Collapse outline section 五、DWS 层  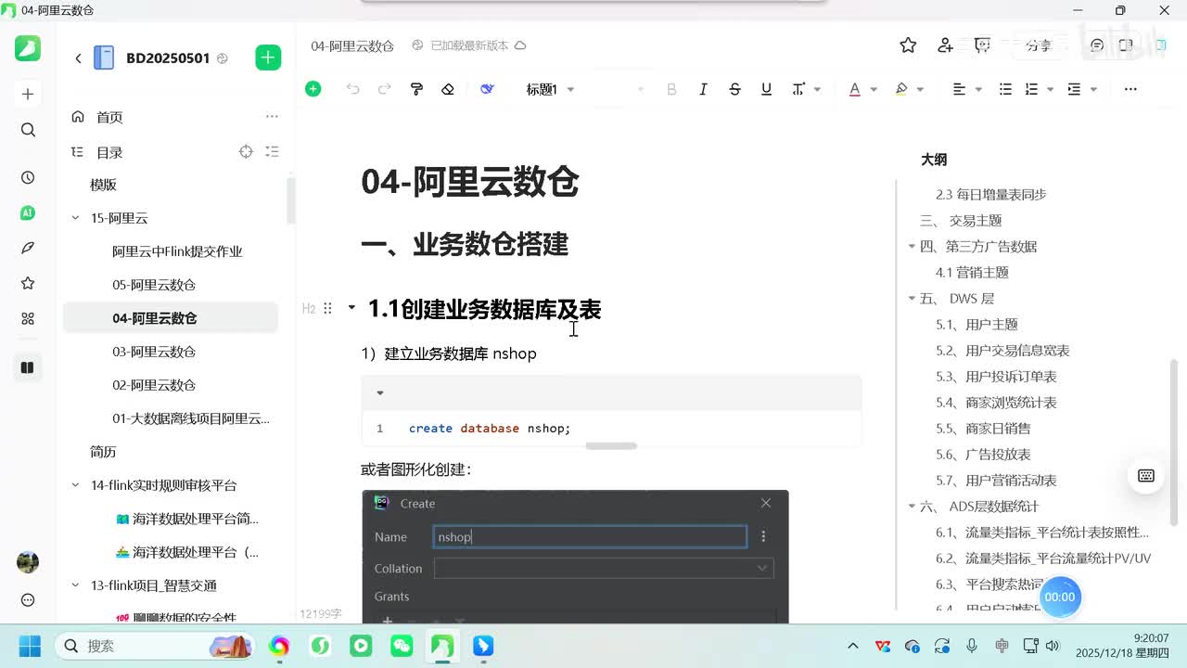[912, 299]
